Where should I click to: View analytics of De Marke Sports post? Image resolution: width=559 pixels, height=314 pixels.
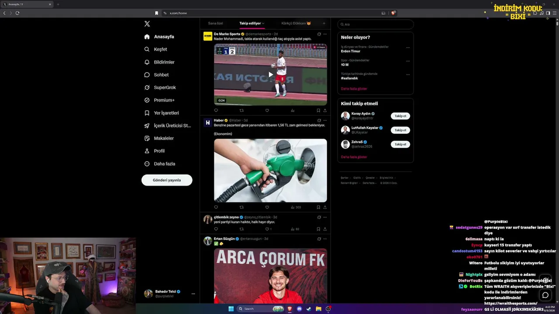293,110
